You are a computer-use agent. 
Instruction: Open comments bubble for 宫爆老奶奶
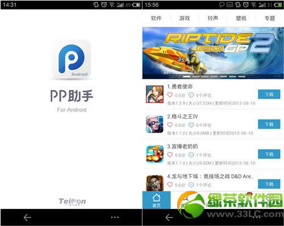191,155
